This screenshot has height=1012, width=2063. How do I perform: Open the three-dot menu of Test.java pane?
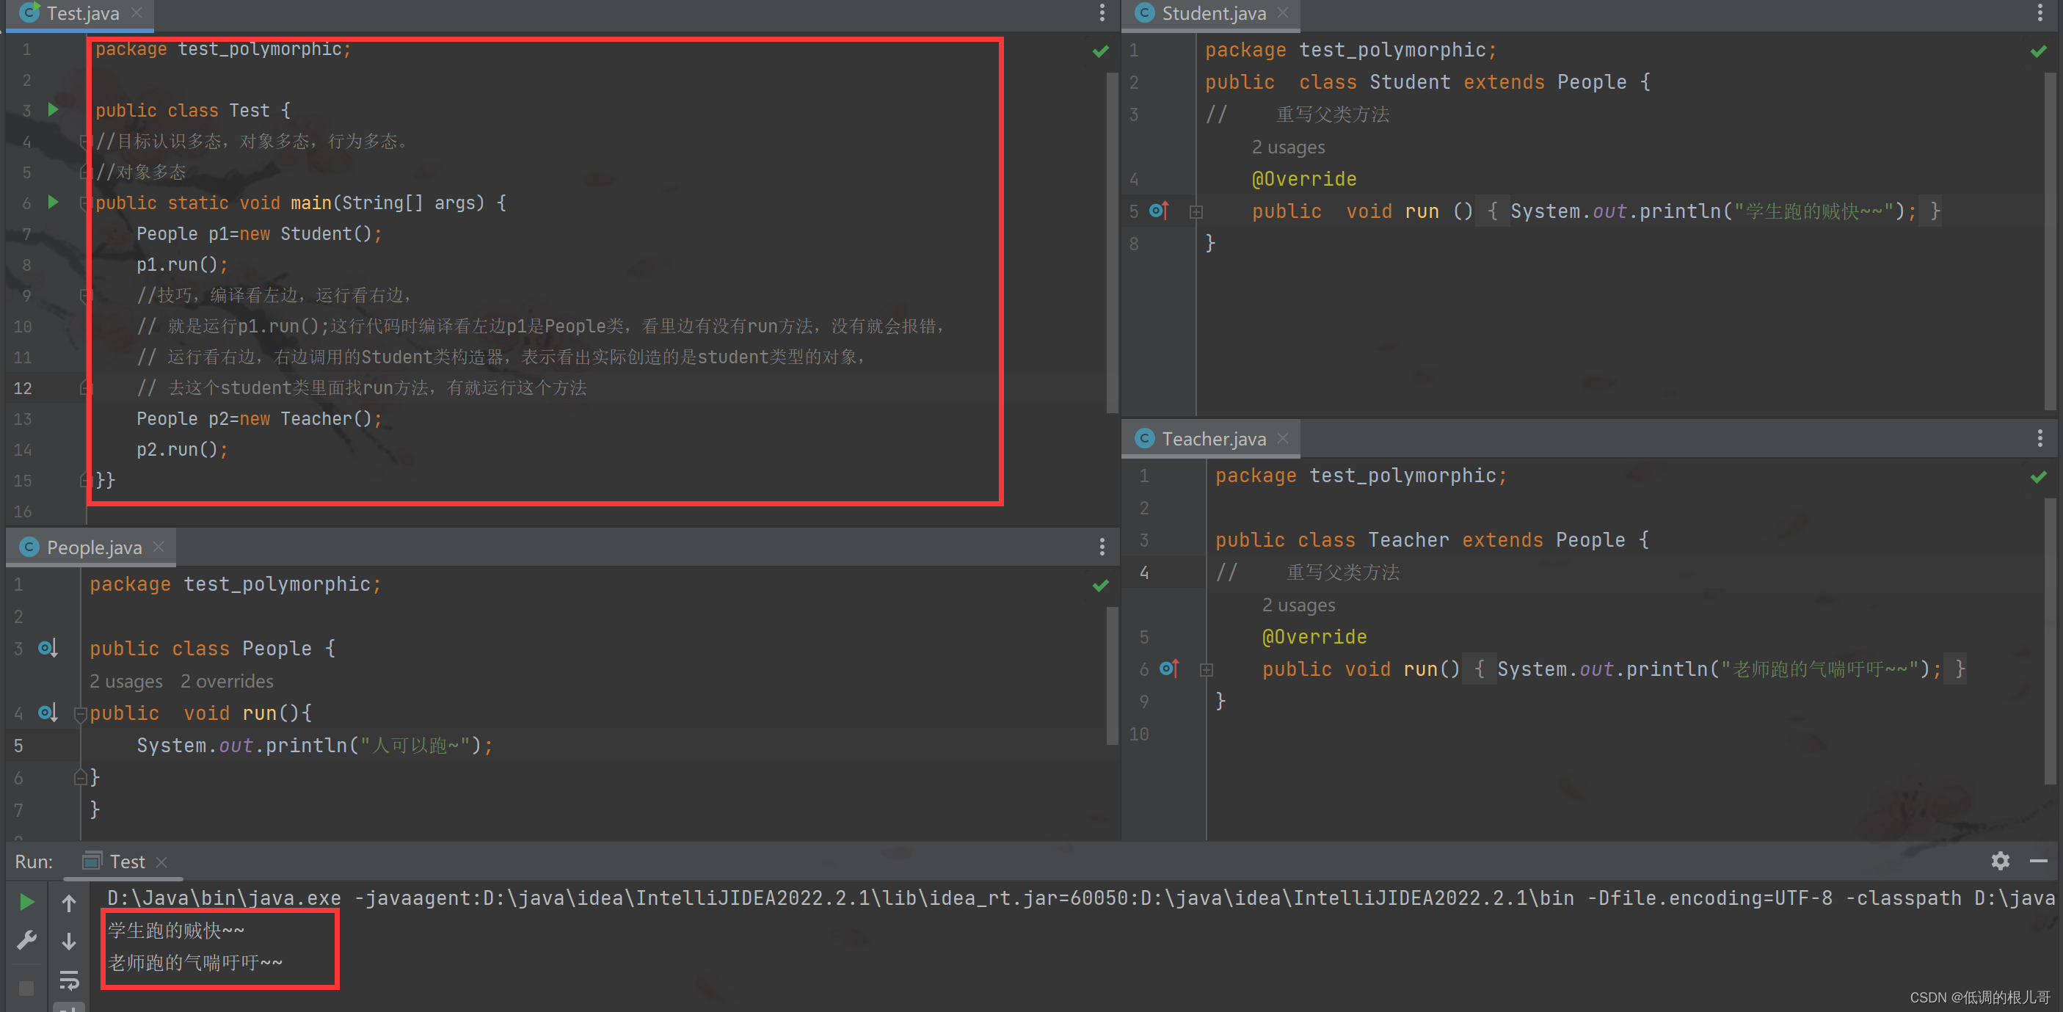[x=1102, y=12]
